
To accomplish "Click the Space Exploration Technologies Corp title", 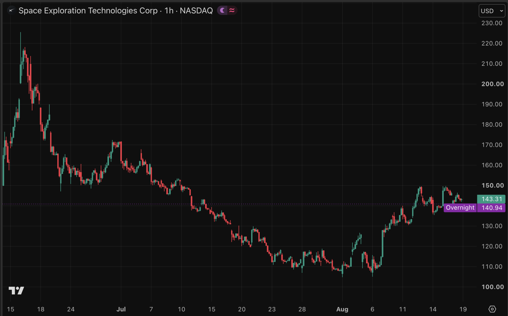I will tap(88, 11).
